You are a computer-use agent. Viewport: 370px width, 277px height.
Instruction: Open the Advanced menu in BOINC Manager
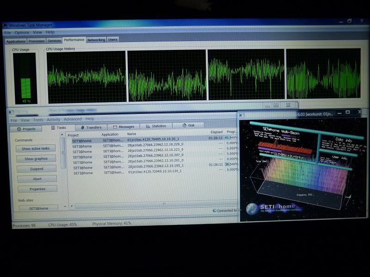[x=73, y=119]
